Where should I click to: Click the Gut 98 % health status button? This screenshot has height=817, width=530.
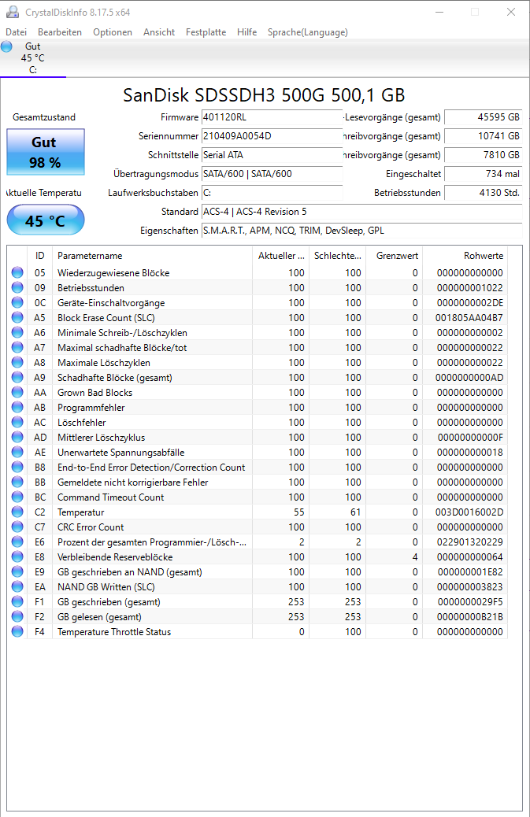(x=46, y=152)
